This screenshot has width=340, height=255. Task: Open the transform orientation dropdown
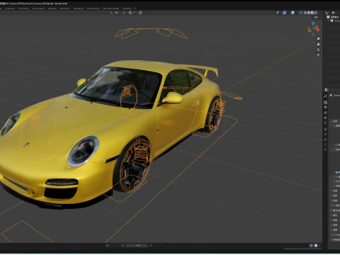[x=115, y=13]
